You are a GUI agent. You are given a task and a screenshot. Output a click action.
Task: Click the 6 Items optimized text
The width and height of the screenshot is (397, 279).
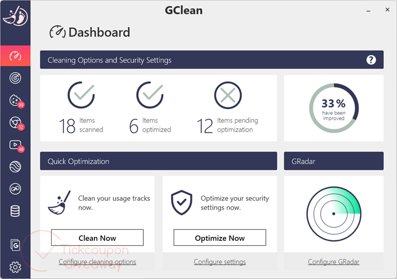point(150,125)
